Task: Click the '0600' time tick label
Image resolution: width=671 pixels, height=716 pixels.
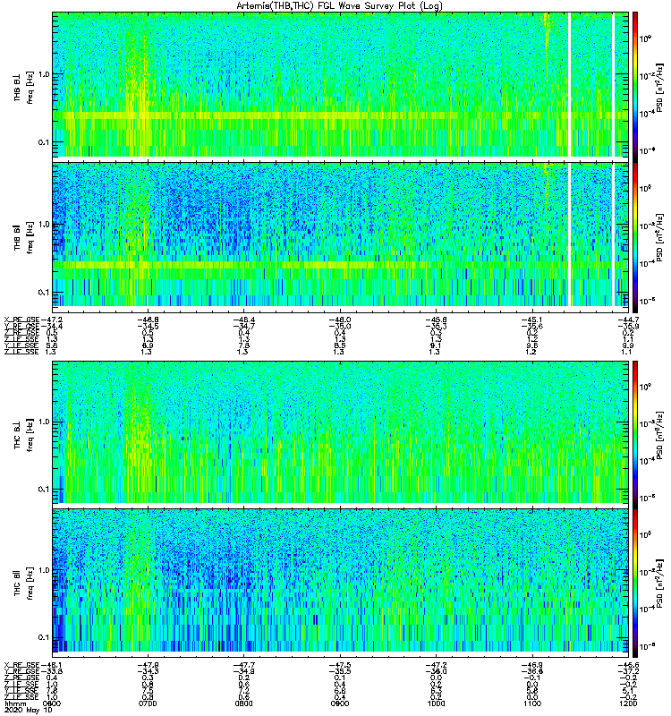Action: click(x=52, y=703)
